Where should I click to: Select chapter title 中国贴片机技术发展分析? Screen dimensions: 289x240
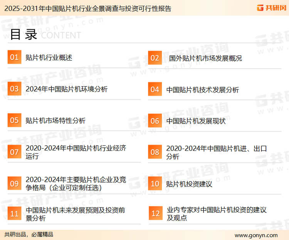click(203, 90)
